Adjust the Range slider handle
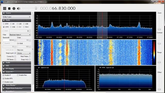 pyautogui.click(x=159, y=62)
